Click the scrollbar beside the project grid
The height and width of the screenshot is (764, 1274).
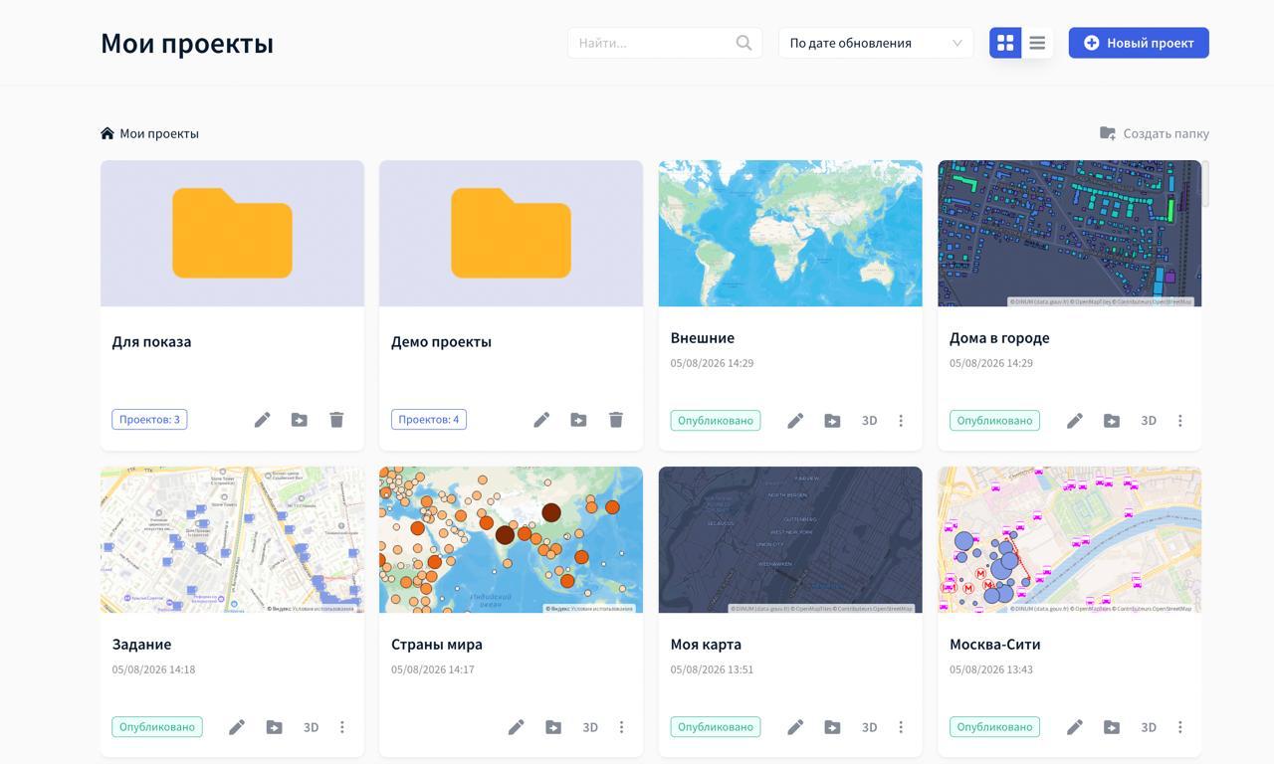click(x=1205, y=184)
